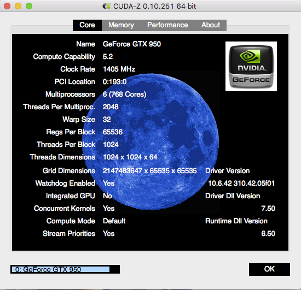Switch to the Core tab
Screen dimensions: 301x290
87,25
